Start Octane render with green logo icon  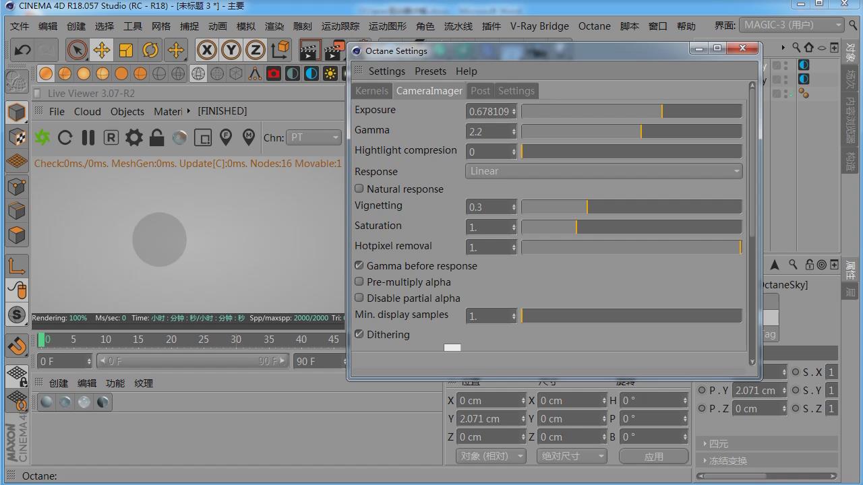point(42,137)
